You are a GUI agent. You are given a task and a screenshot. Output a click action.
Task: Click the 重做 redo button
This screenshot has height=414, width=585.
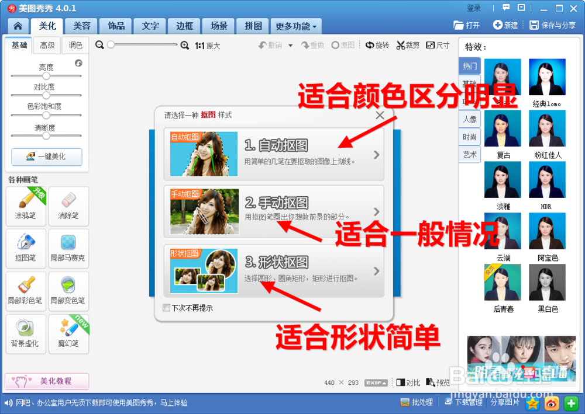[312, 45]
